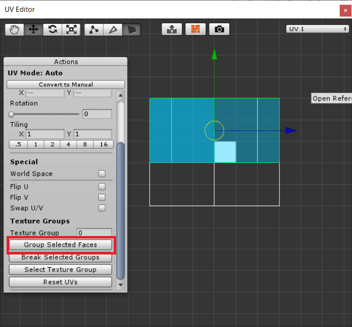
Task: Close the UV Editor window
Action: [x=345, y=10]
